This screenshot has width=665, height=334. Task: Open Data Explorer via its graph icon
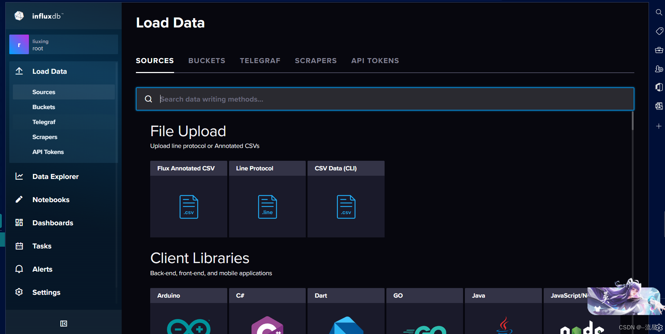19,176
